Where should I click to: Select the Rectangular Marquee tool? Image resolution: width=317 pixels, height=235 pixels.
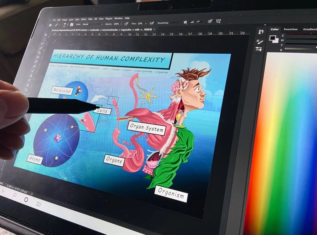click(44, 39)
